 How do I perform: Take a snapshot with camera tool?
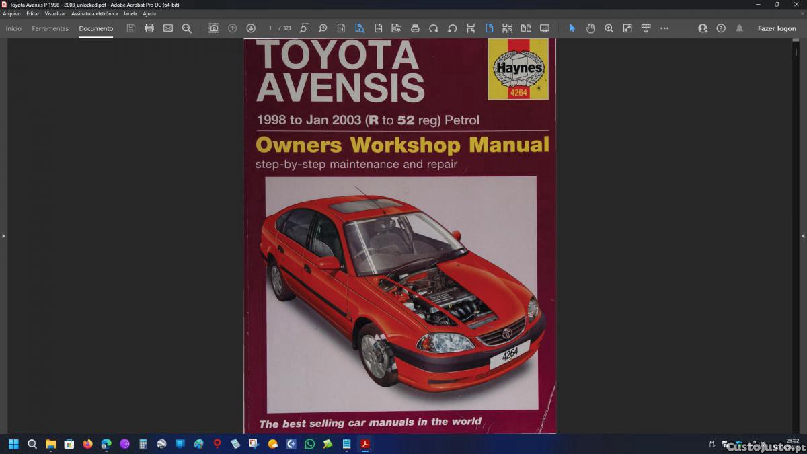(214, 28)
